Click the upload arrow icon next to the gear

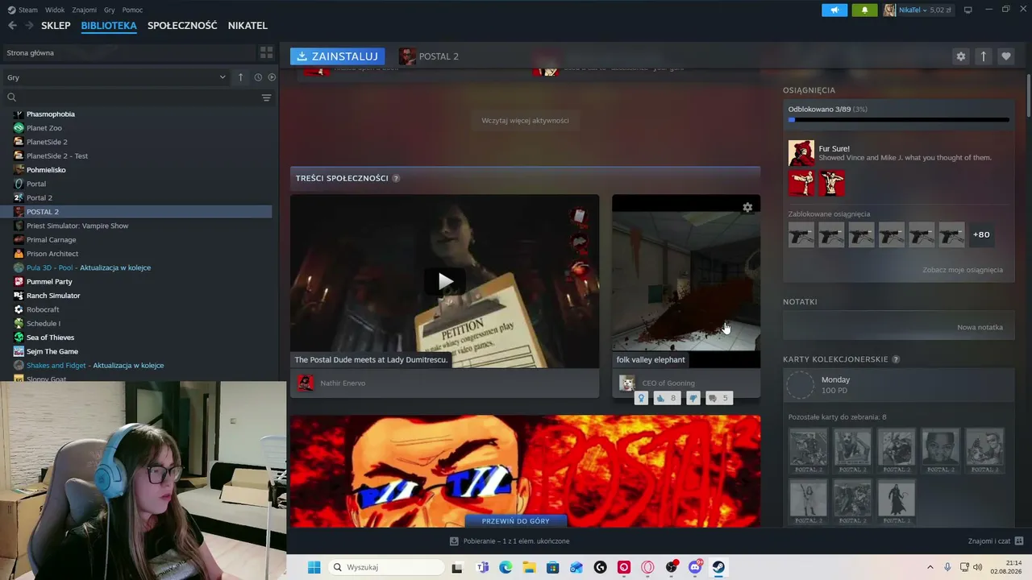(x=983, y=56)
